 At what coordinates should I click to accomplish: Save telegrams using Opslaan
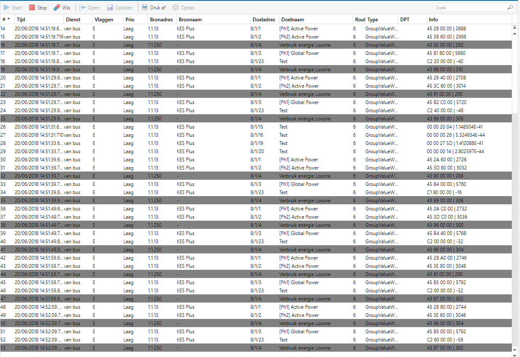pos(120,8)
